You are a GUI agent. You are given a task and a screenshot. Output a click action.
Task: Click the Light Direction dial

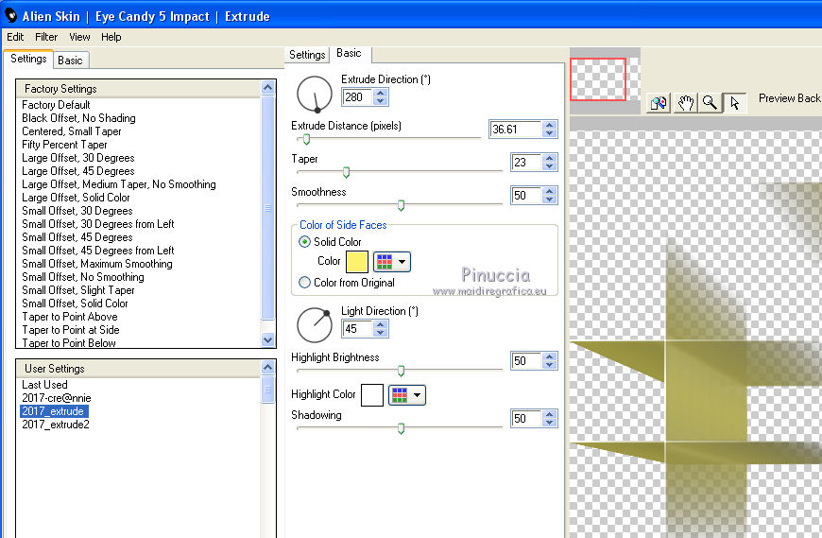click(315, 325)
